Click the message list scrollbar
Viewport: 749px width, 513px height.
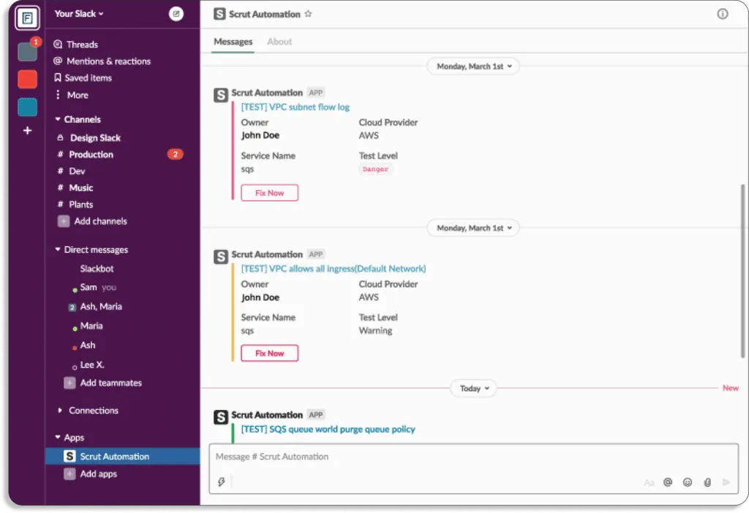tap(742, 270)
